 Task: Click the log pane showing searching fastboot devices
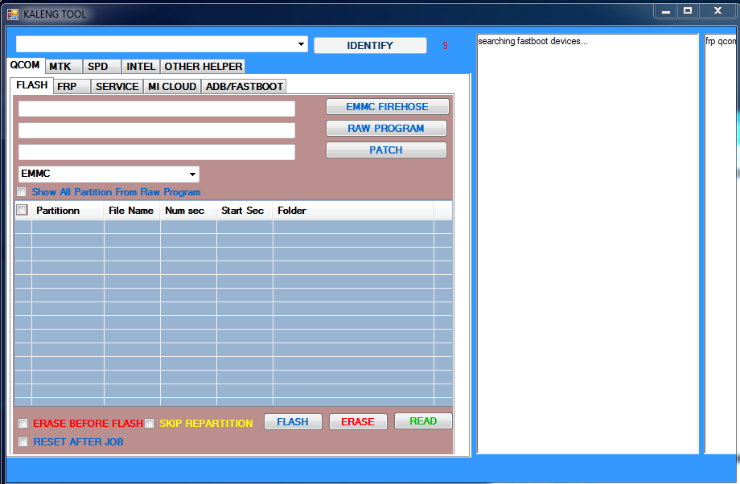[587, 244]
